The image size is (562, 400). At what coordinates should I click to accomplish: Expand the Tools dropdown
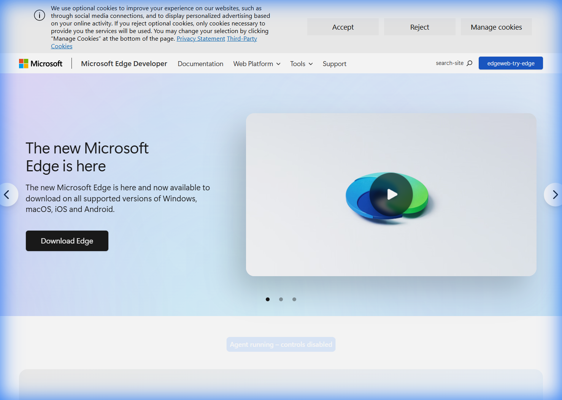click(x=301, y=63)
